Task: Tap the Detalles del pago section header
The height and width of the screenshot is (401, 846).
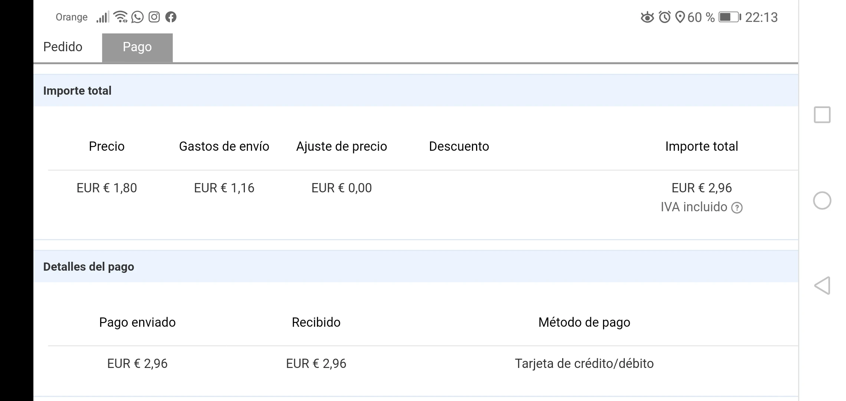Action: pos(89,267)
